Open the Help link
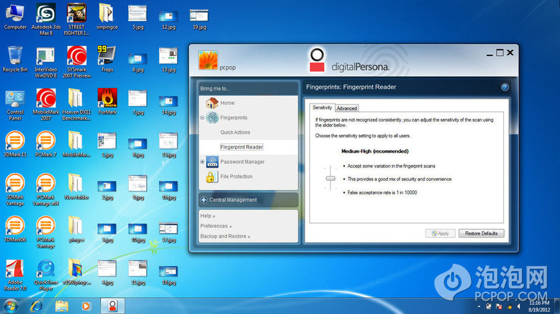560x314 pixels. tap(208, 216)
